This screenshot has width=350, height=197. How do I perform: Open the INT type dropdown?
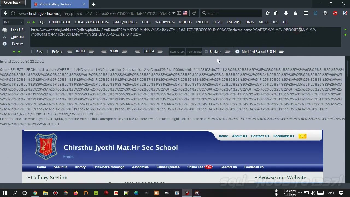tap(13, 22)
